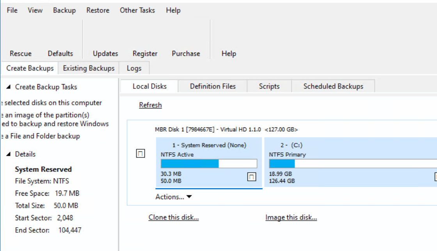Click the Refresh link
Screen dimensions: 437x251
[x=150, y=105]
